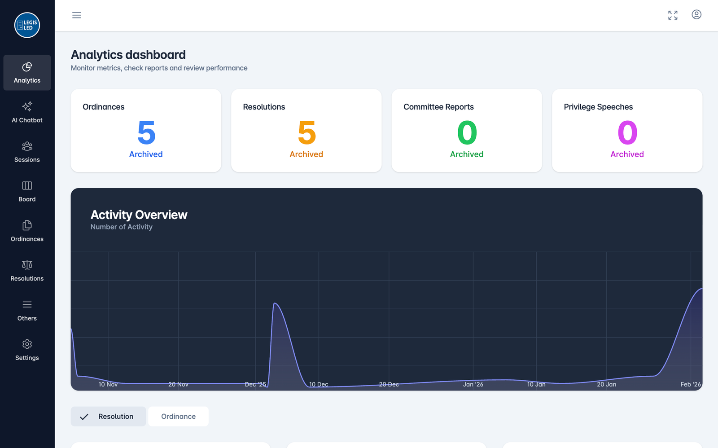Toggle the Resolution filter checkmark
Viewport: 718px width, 448px height.
pos(84,417)
